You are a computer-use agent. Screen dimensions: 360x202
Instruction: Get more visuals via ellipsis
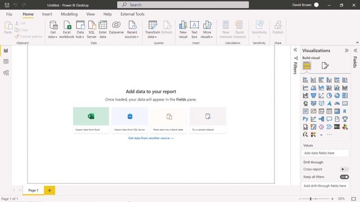pos(329,135)
